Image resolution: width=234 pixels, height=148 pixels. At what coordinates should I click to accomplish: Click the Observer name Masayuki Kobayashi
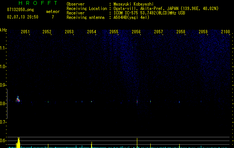134,4
